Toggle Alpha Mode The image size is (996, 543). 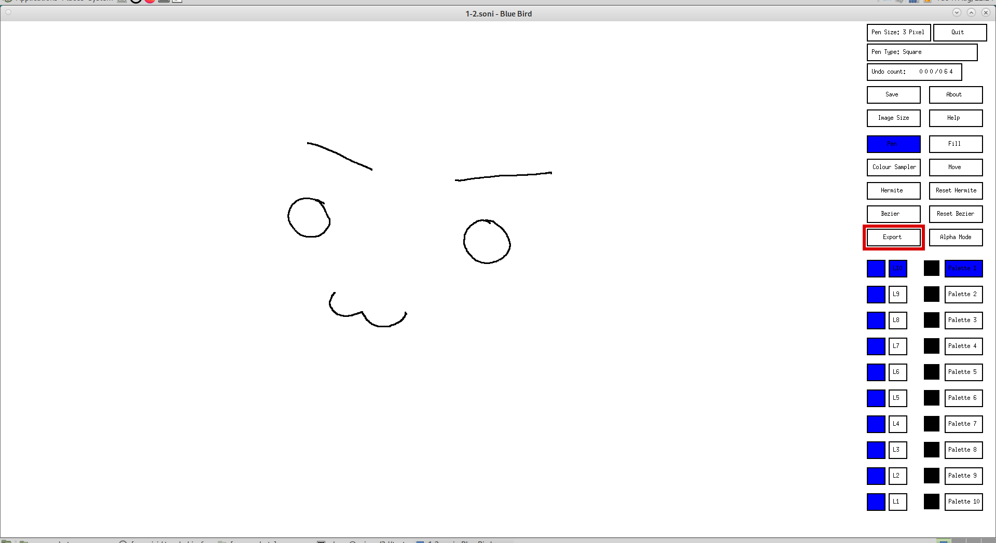(x=956, y=237)
